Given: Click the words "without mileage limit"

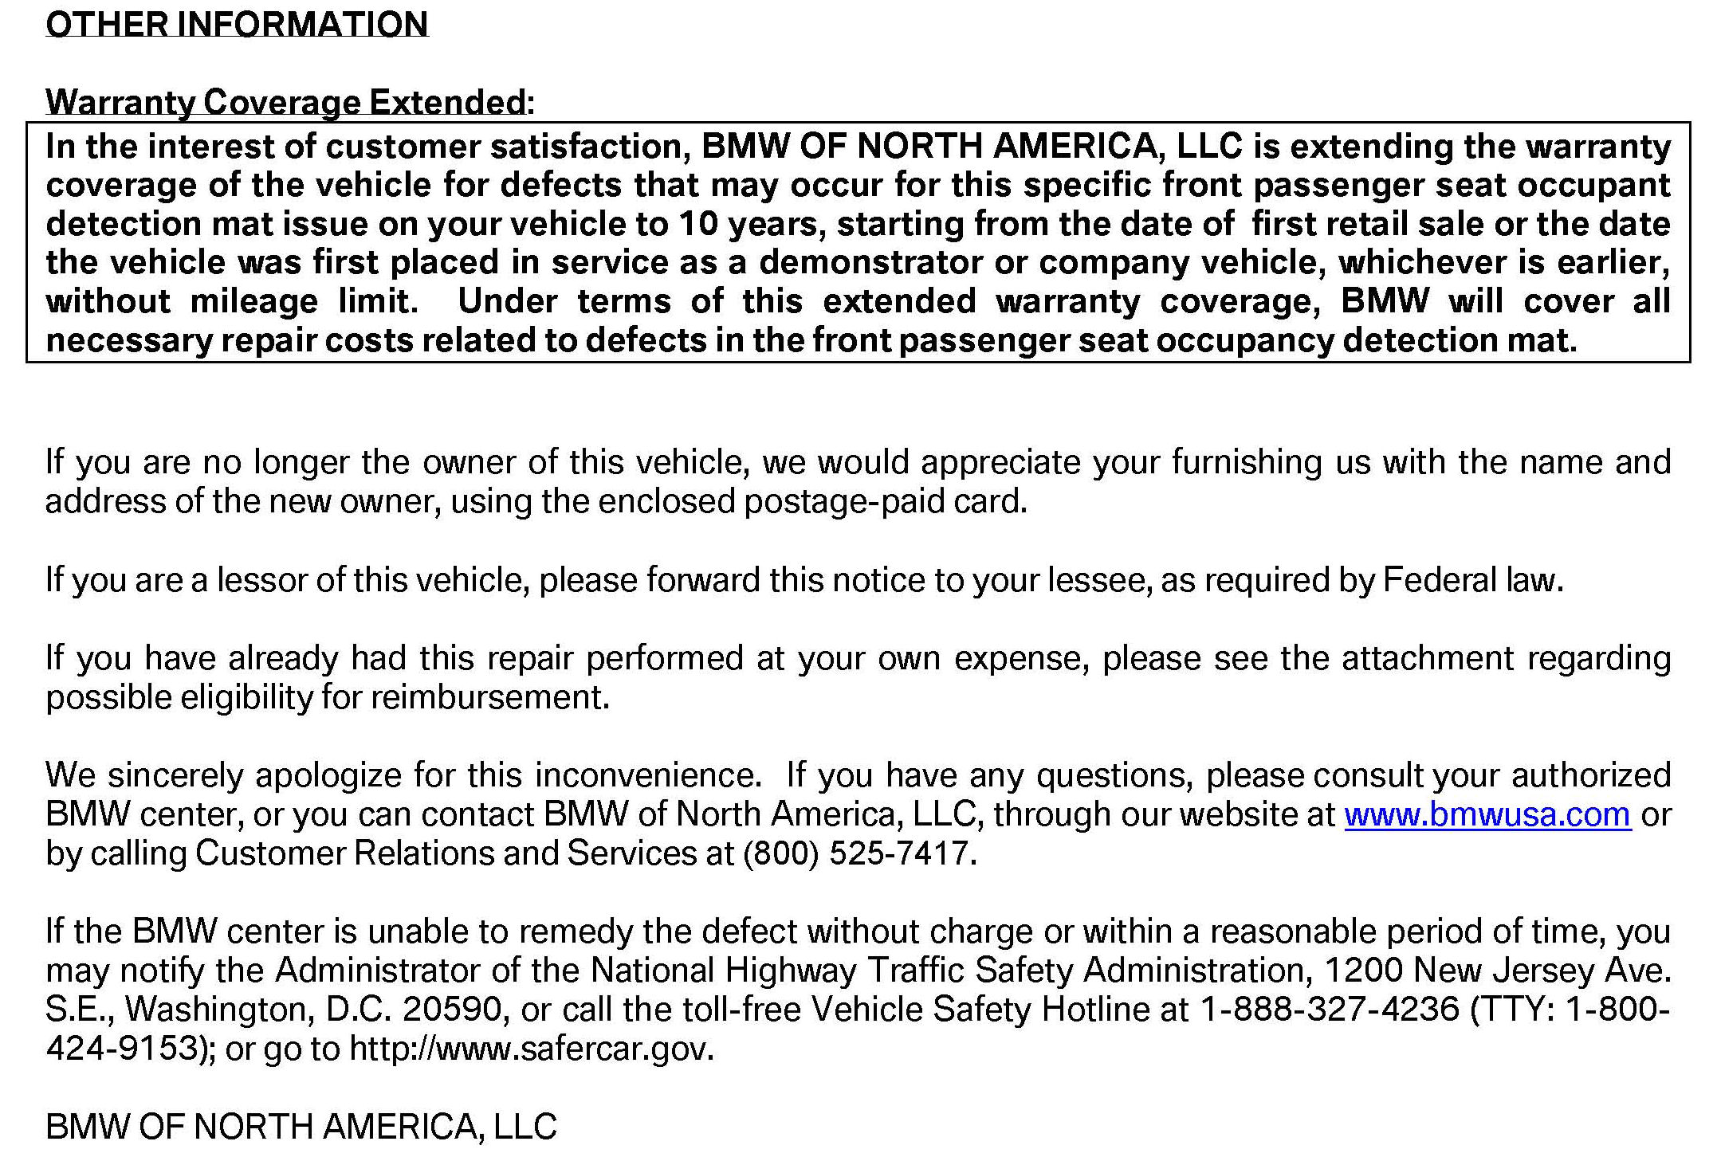Looking at the screenshot, I should pos(231,301).
